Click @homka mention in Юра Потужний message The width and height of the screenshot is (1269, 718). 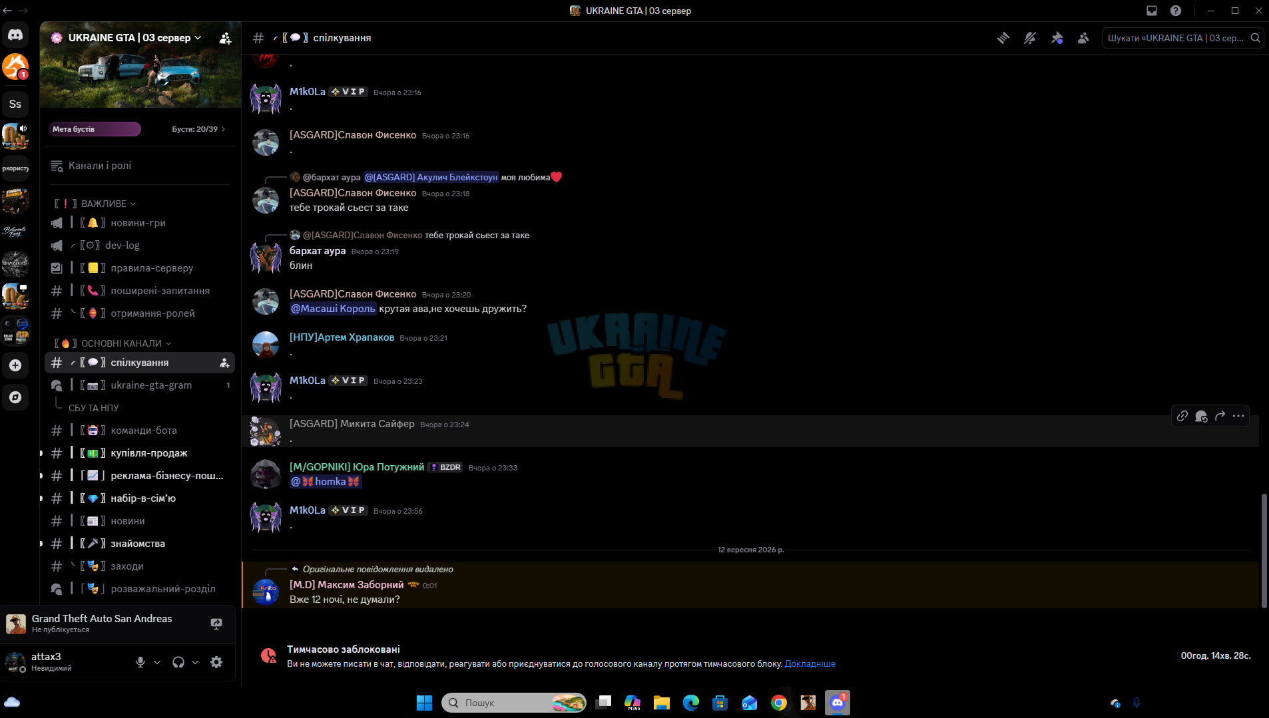click(326, 482)
